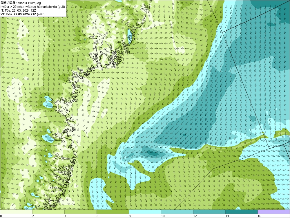290x218 pixels.
Task: Click the purple legend swatch above 16 m/s
Action: tap(274, 212)
